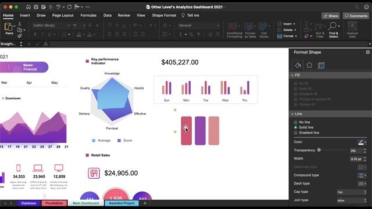Select the No fill radio button
This screenshot has height=209, width=372.
click(295, 84)
